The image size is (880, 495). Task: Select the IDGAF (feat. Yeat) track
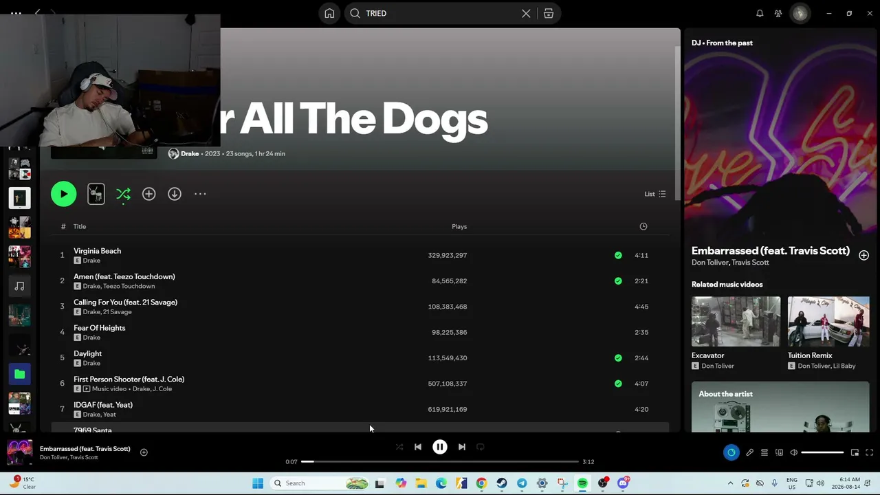360,409
